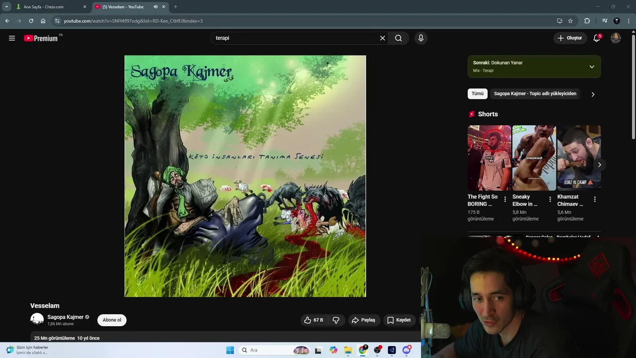636x358 pixels.
Task: Open more options for Sneaky Elbow short
Action: coord(550,199)
